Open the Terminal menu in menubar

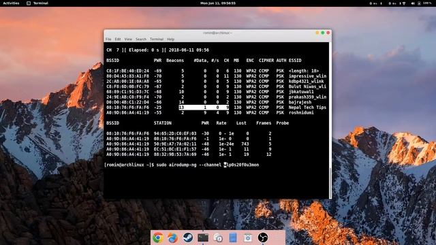coord(157,39)
